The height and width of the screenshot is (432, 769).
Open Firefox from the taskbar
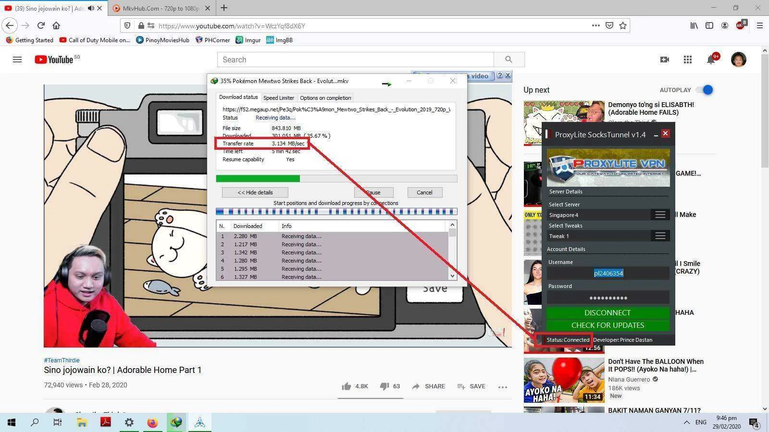(153, 422)
